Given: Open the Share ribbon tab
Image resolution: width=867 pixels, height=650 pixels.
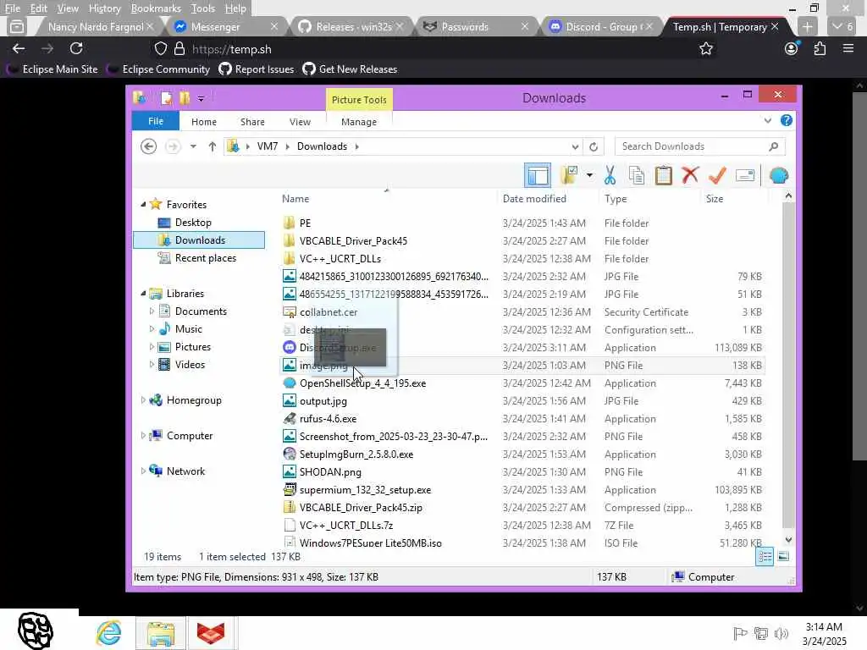Looking at the screenshot, I should 252,122.
